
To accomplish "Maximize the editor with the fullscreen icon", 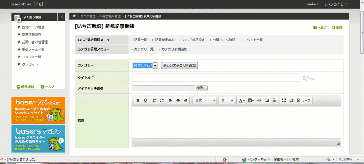I will pos(284,101).
